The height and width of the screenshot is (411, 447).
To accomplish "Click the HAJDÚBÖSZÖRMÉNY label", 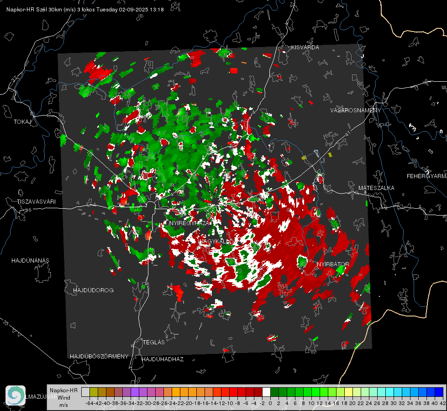I will pyautogui.click(x=99, y=357).
